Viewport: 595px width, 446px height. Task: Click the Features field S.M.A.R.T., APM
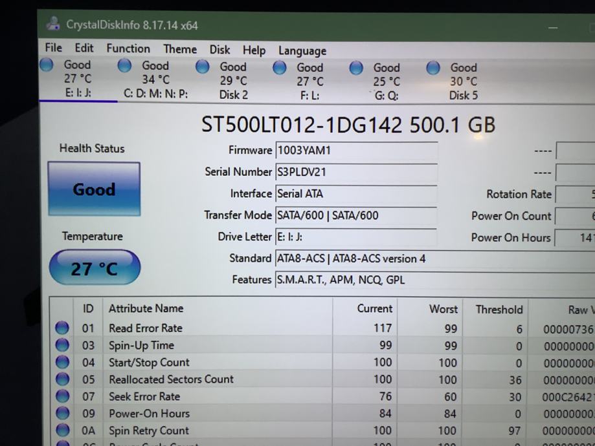(435, 281)
